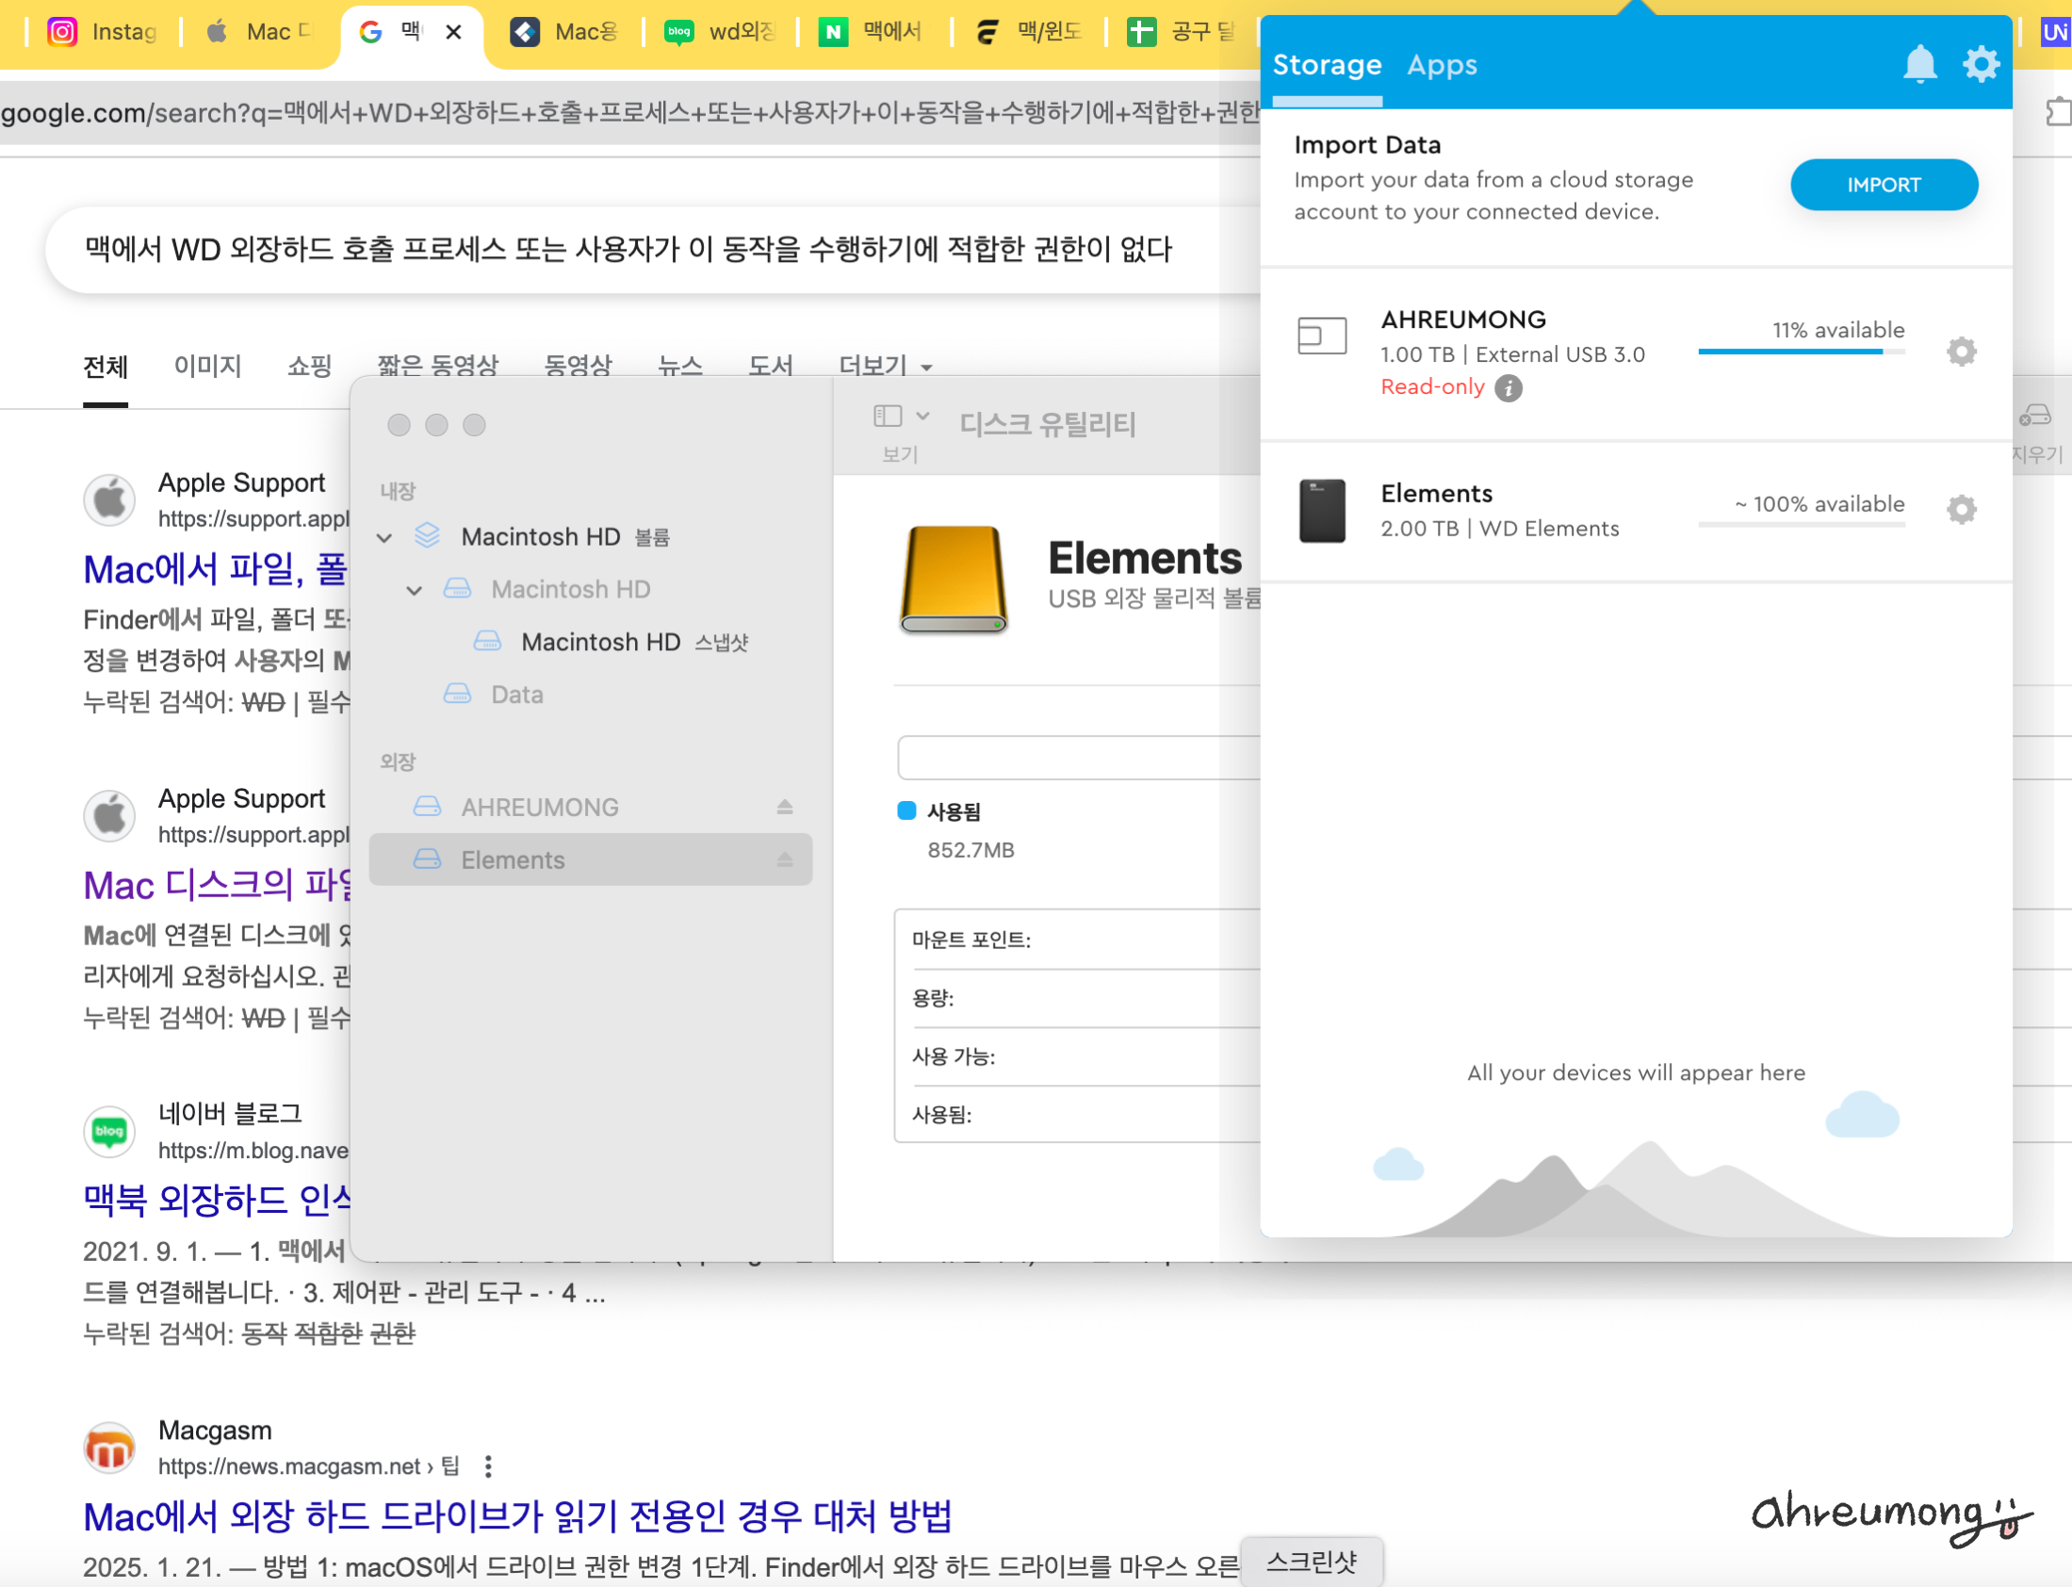Click '마운트 포인트:' row
2072x1587 pixels.
coord(1078,940)
